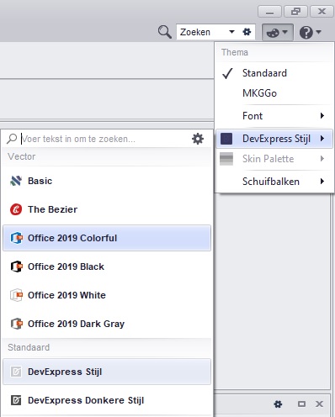335x417 pixels.
Task: Open the DevExpress Stijl menu entry
Action: (x=274, y=139)
